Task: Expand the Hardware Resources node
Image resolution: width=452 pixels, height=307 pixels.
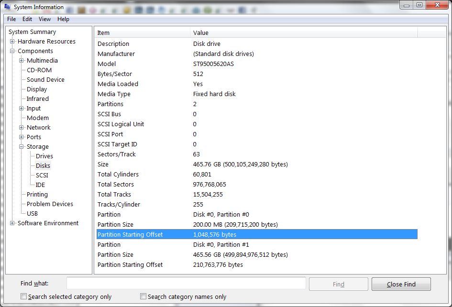Action: [12, 41]
